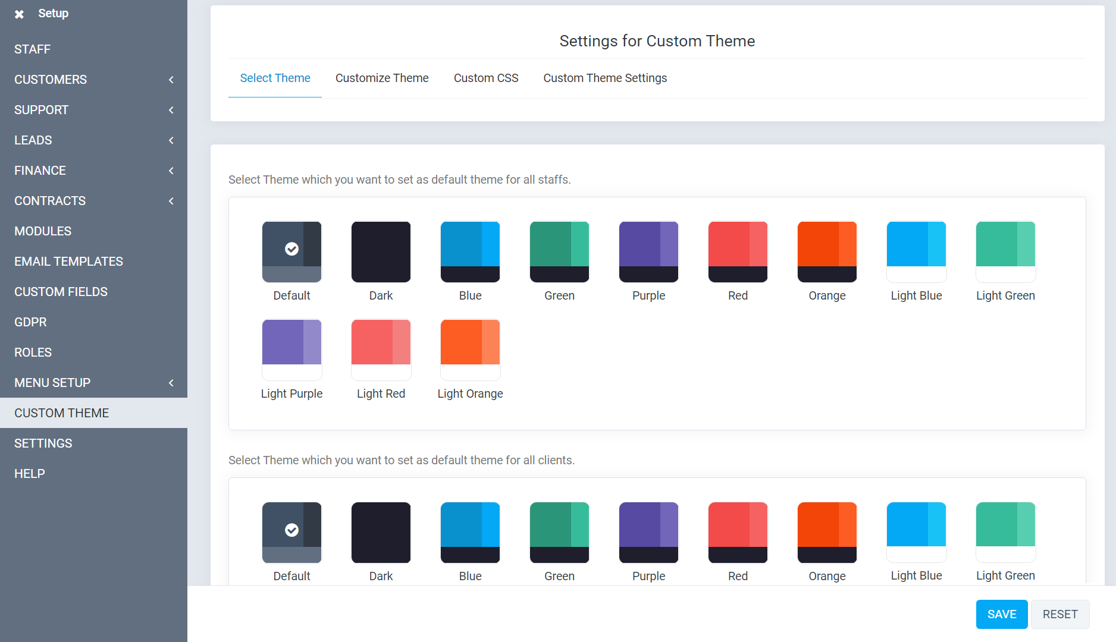Open the Custom CSS tab

486,78
